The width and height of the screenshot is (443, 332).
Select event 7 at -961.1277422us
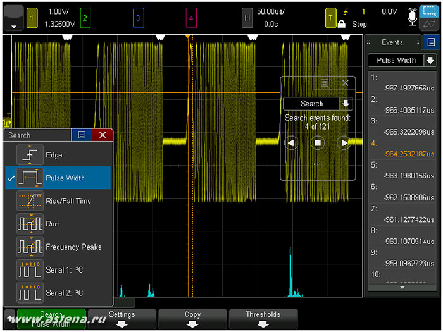[402, 214]
